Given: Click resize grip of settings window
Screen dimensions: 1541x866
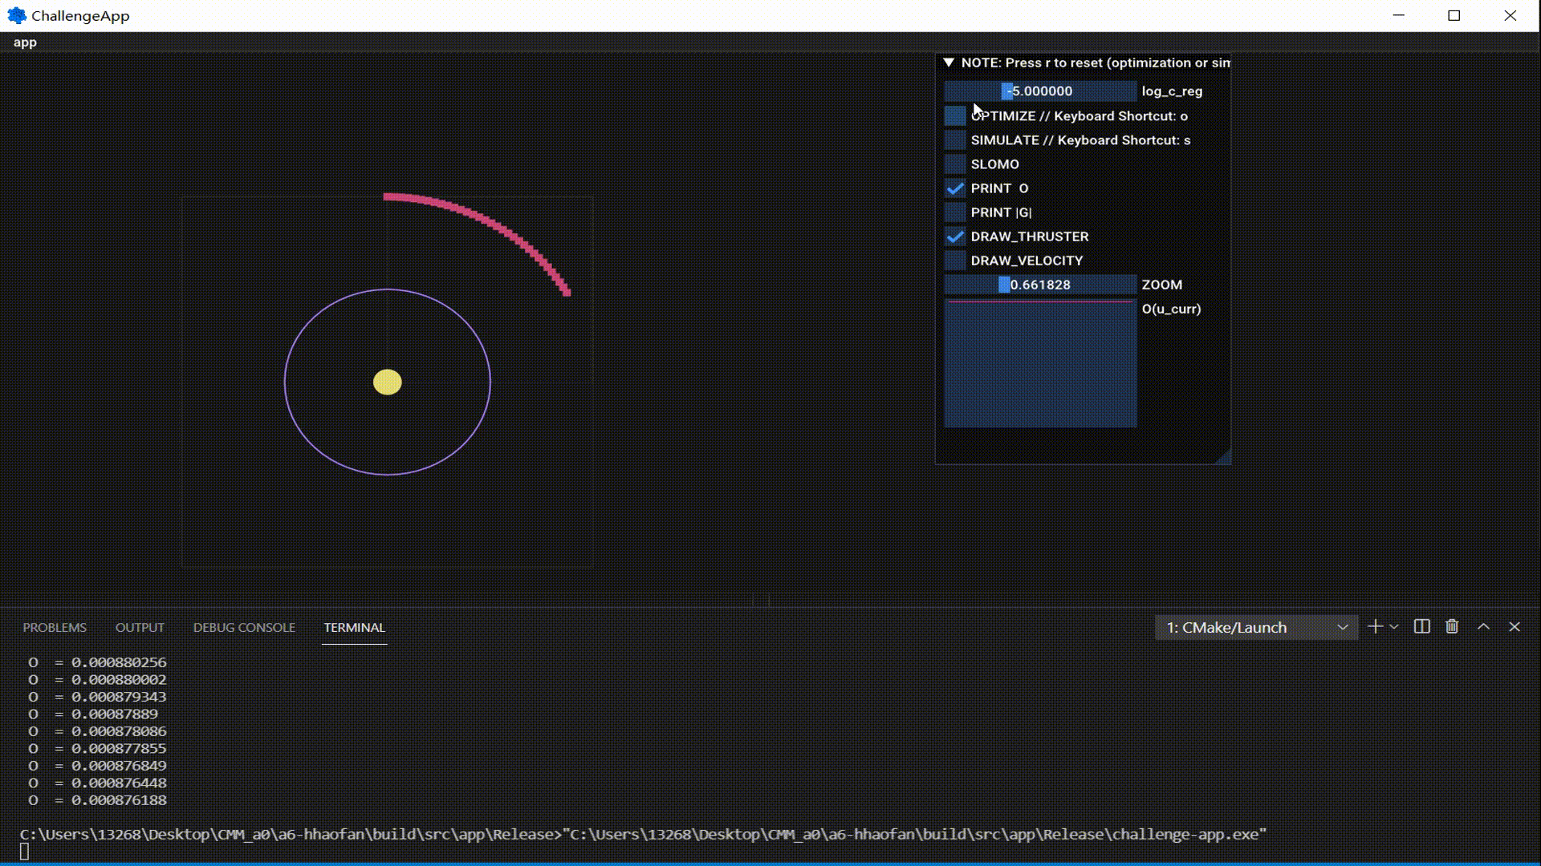Looking at the screenshot, I should (x=1223, y=457).
